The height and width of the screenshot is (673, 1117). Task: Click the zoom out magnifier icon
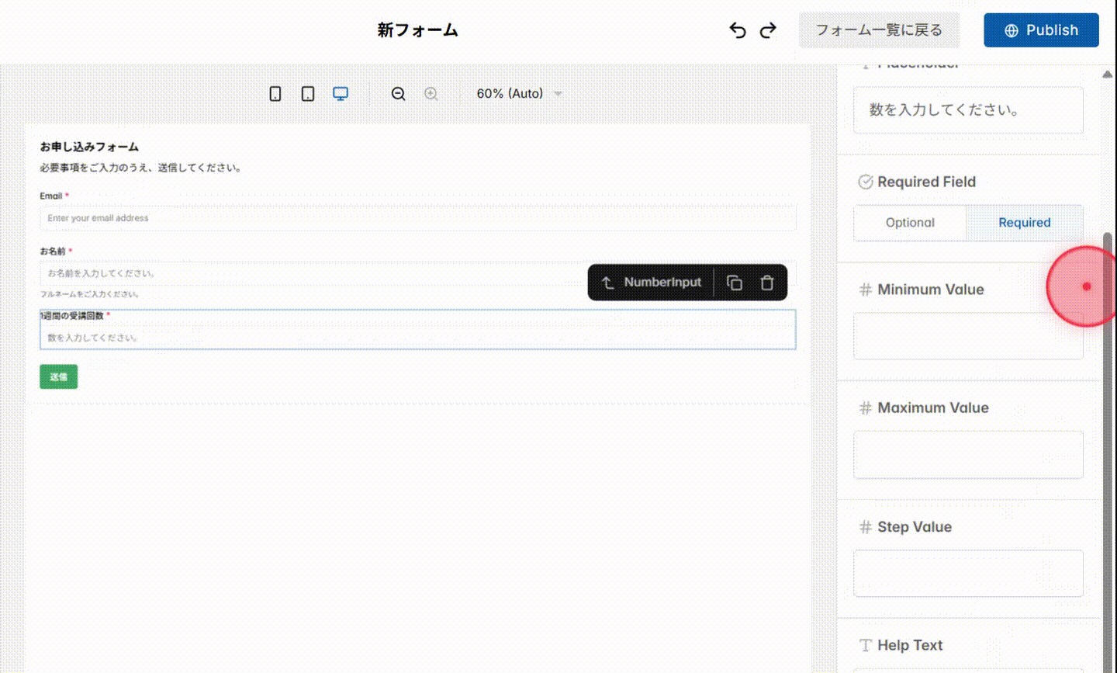pyautogui.click(x=398, y=93)
